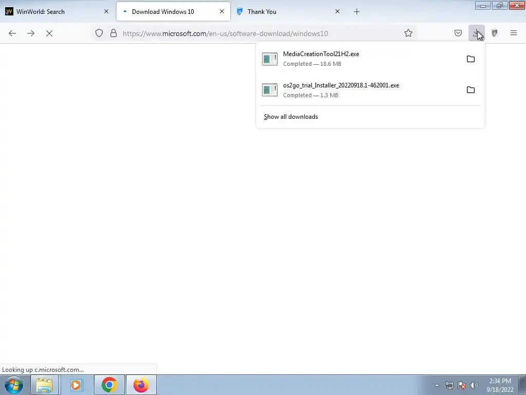Bookmark this page with star icon
The width and height of the screenshot is (526, 395).
408,33
